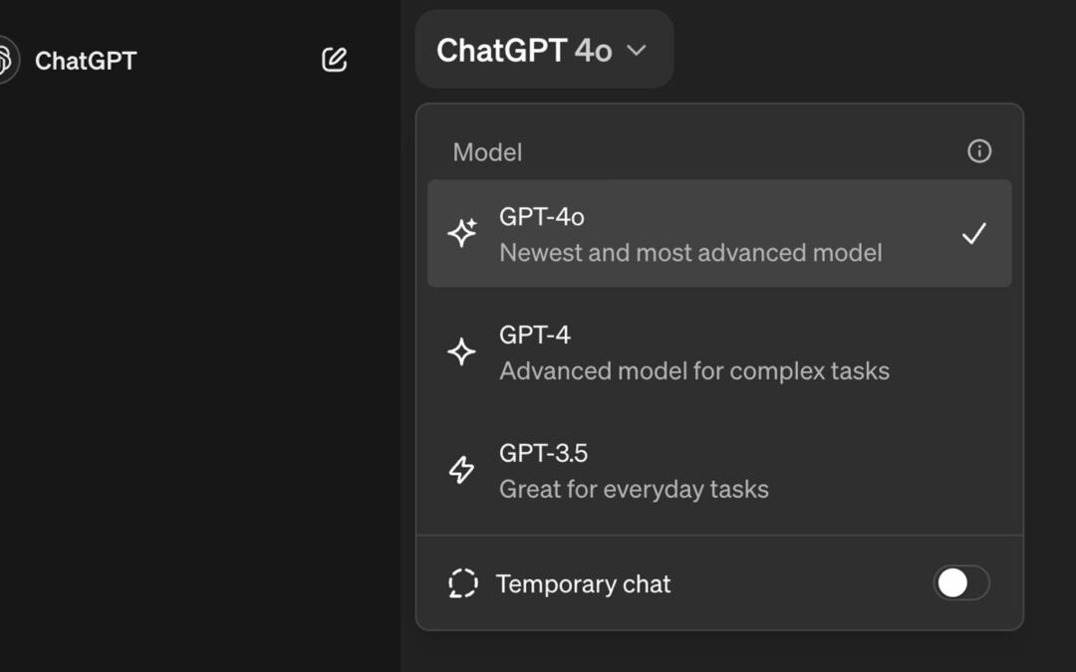Click the OpenAI logo icon in sidebar

click(6, 60)
